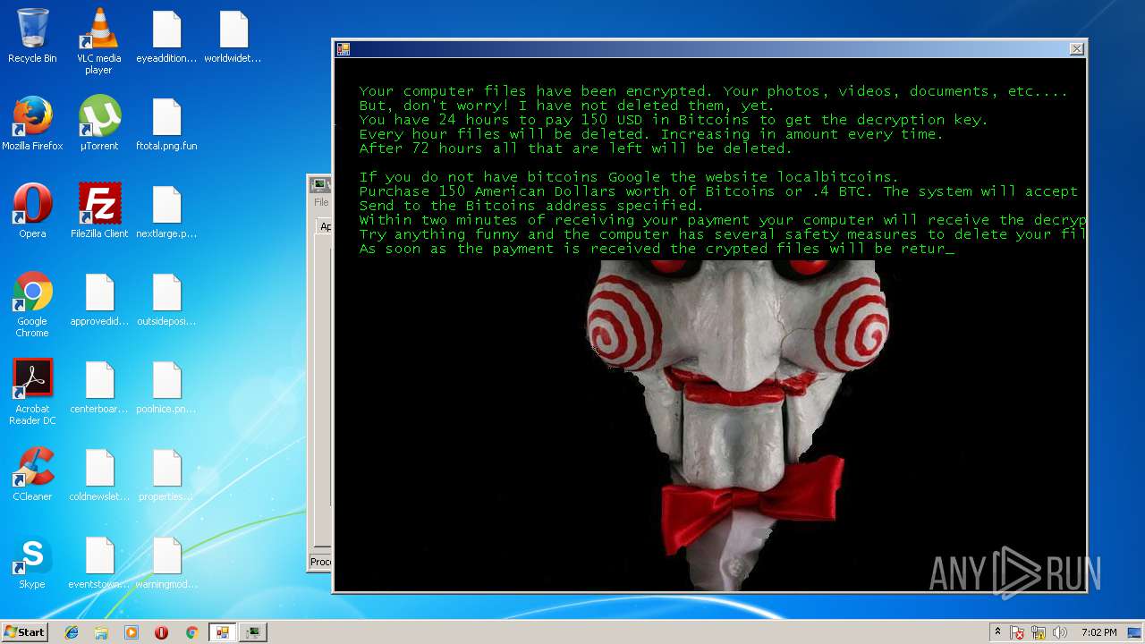Click the 'Purchase 150 American Dollars' text line
The width and height of the screenshot is (1145, 644).
[x=718, y=191]
